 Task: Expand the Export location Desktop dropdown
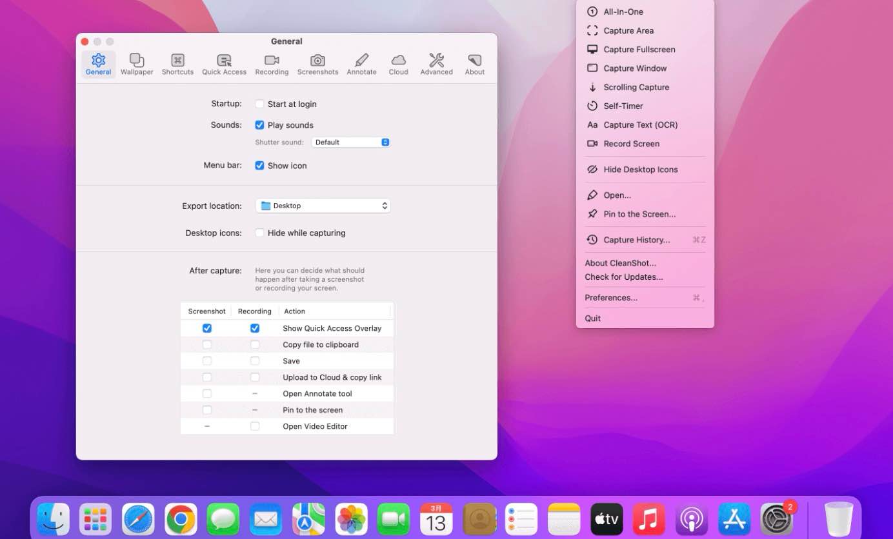click(323, 206)
